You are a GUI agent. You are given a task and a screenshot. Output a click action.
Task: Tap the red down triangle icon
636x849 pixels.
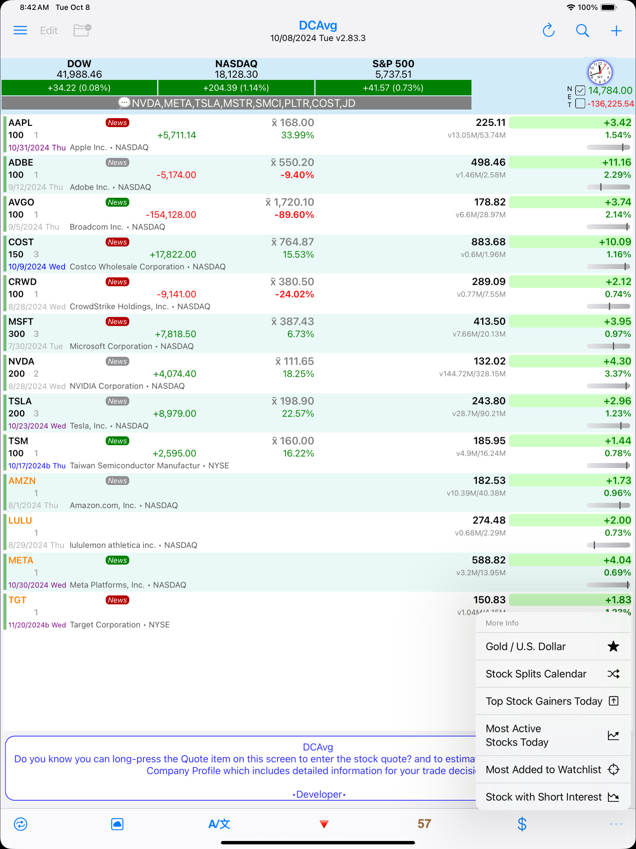pos(324,824)
